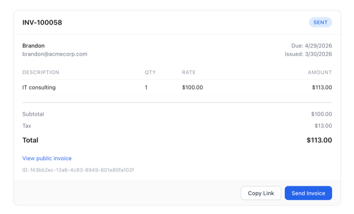Screen dimensions: 354x214
Task: Click the $100.00 rate value in the row
Action: [193, 87]
